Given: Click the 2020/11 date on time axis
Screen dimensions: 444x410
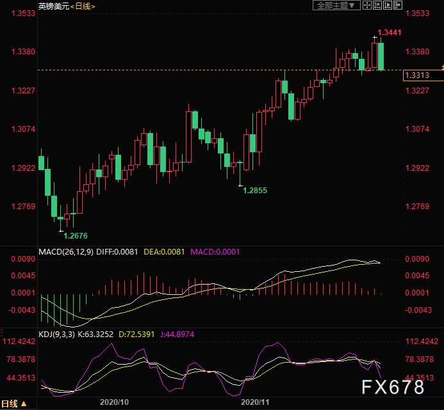Looking at the screenshot, I should point(254,403).
